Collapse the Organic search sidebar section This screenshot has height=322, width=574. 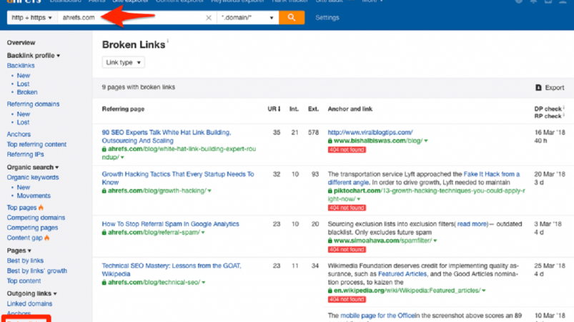33,167
